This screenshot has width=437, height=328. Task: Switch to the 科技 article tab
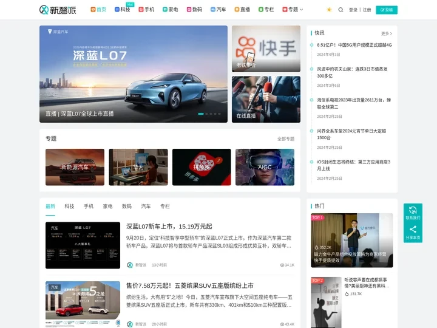coord(69,207)
